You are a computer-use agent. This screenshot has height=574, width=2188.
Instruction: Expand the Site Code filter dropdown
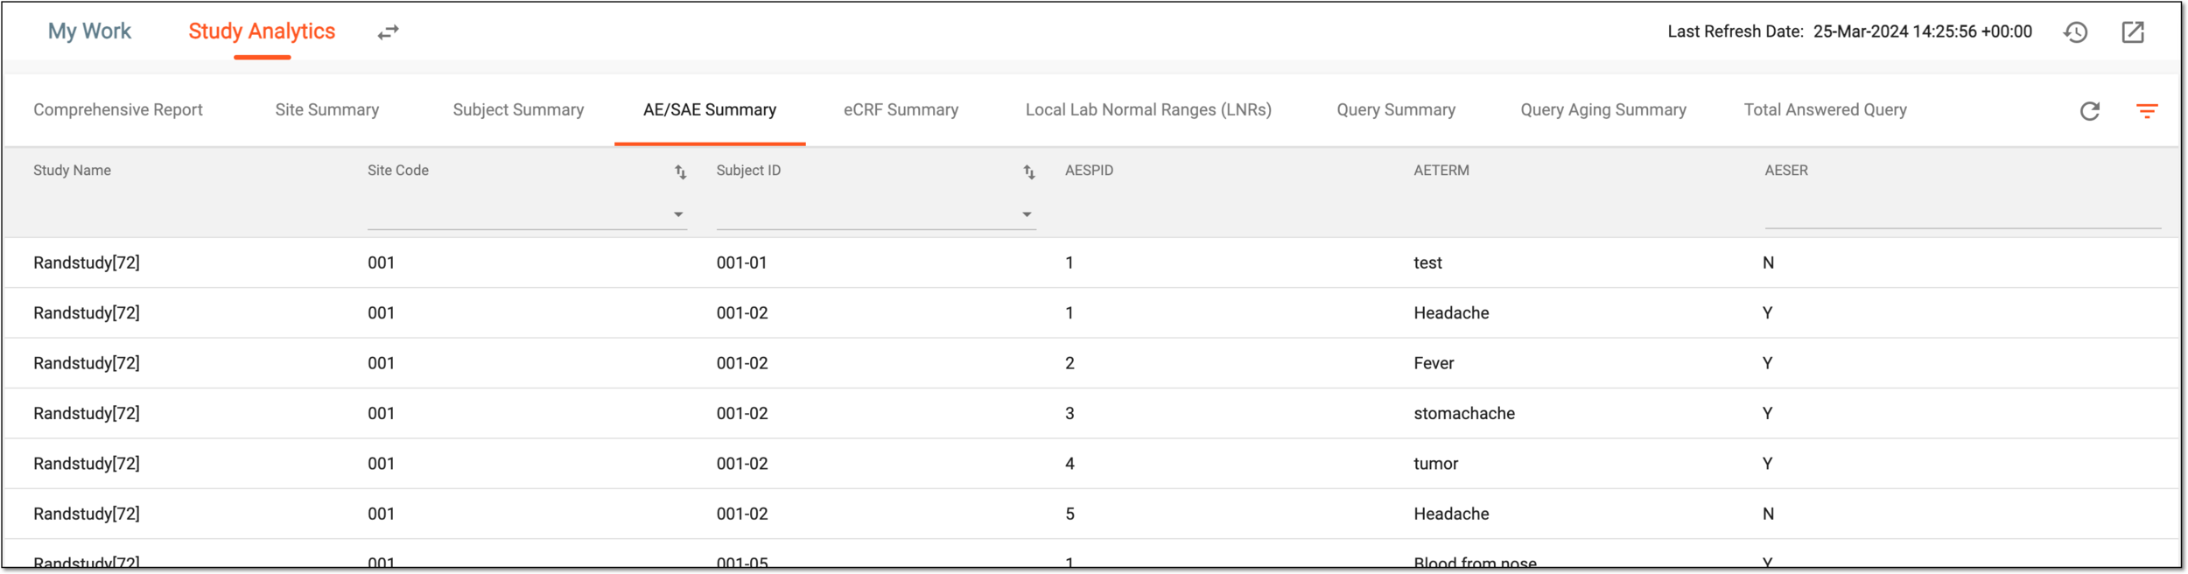pos(678,214)
